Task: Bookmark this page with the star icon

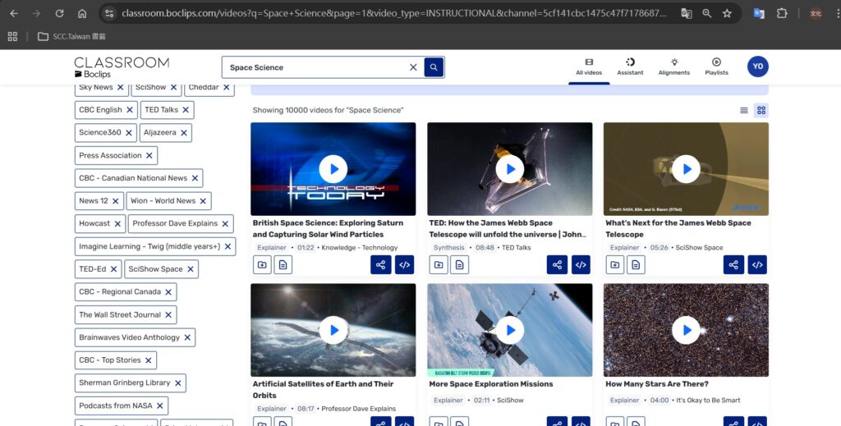Action: pos(727,13)
